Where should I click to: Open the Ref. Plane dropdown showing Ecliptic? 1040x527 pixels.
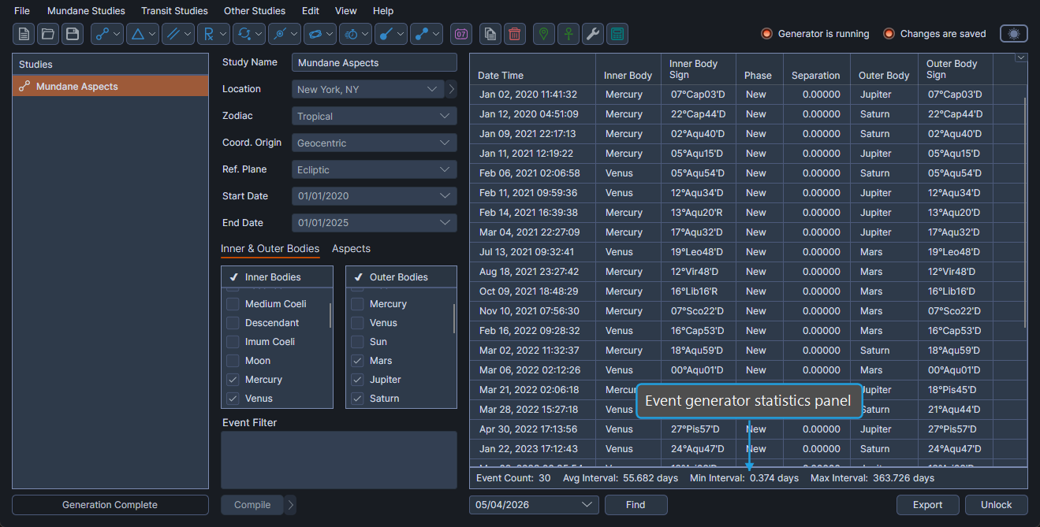click(375, 170)
